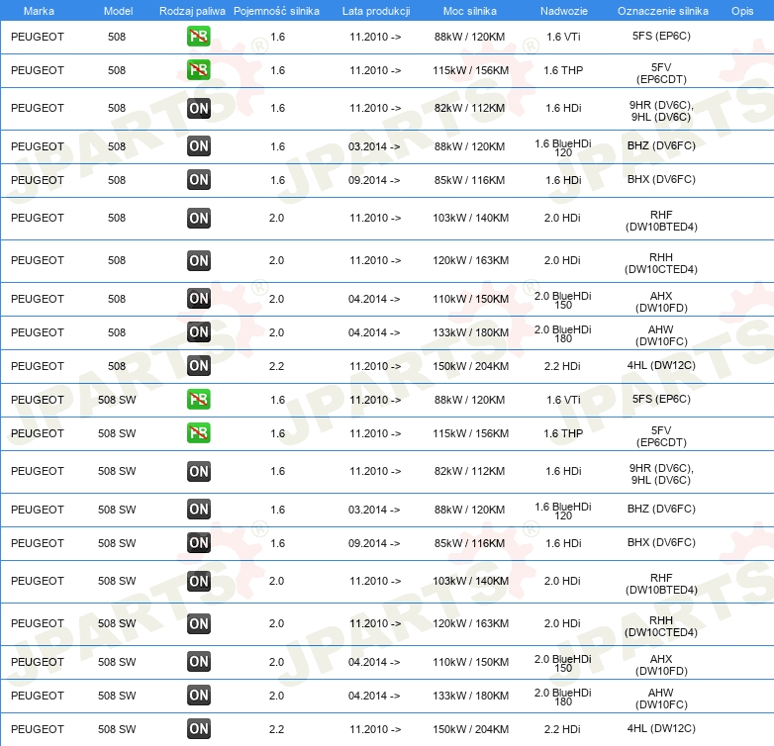
Task: Click the petrol icon for 508 1.6 VTi
Action: click(x=198, y=37)
